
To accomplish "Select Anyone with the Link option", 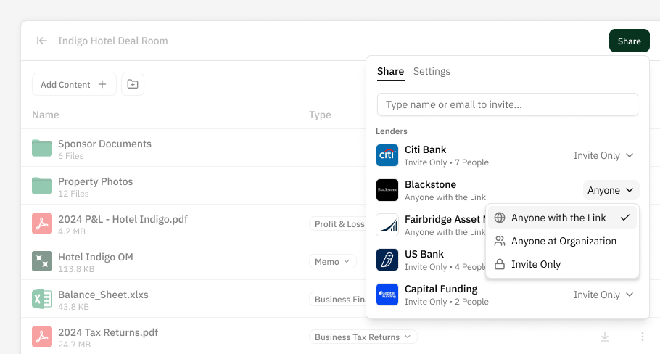I will [x=558, y=218].
